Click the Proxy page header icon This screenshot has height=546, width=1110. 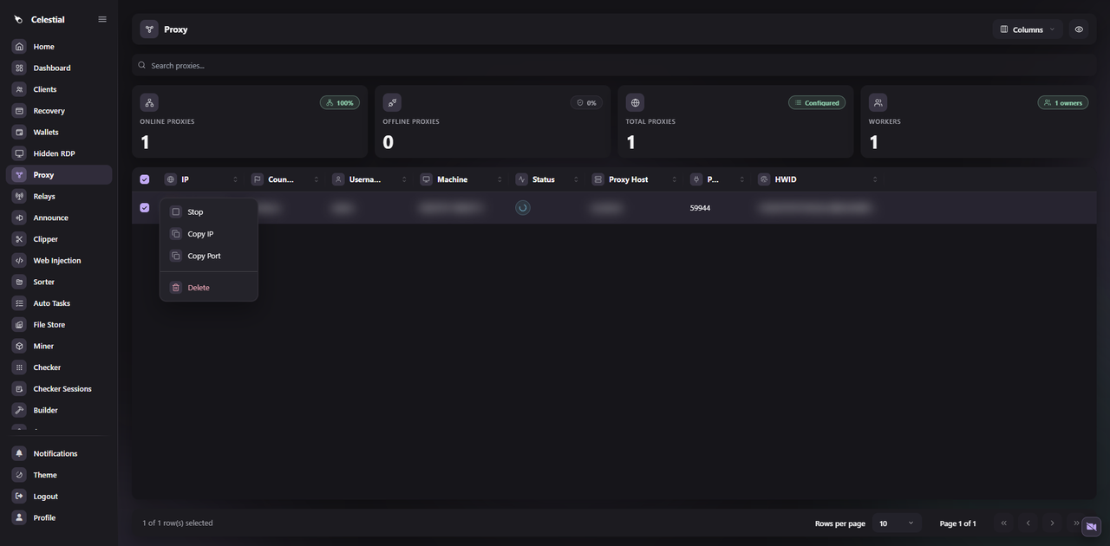click(x=149, y=29)
